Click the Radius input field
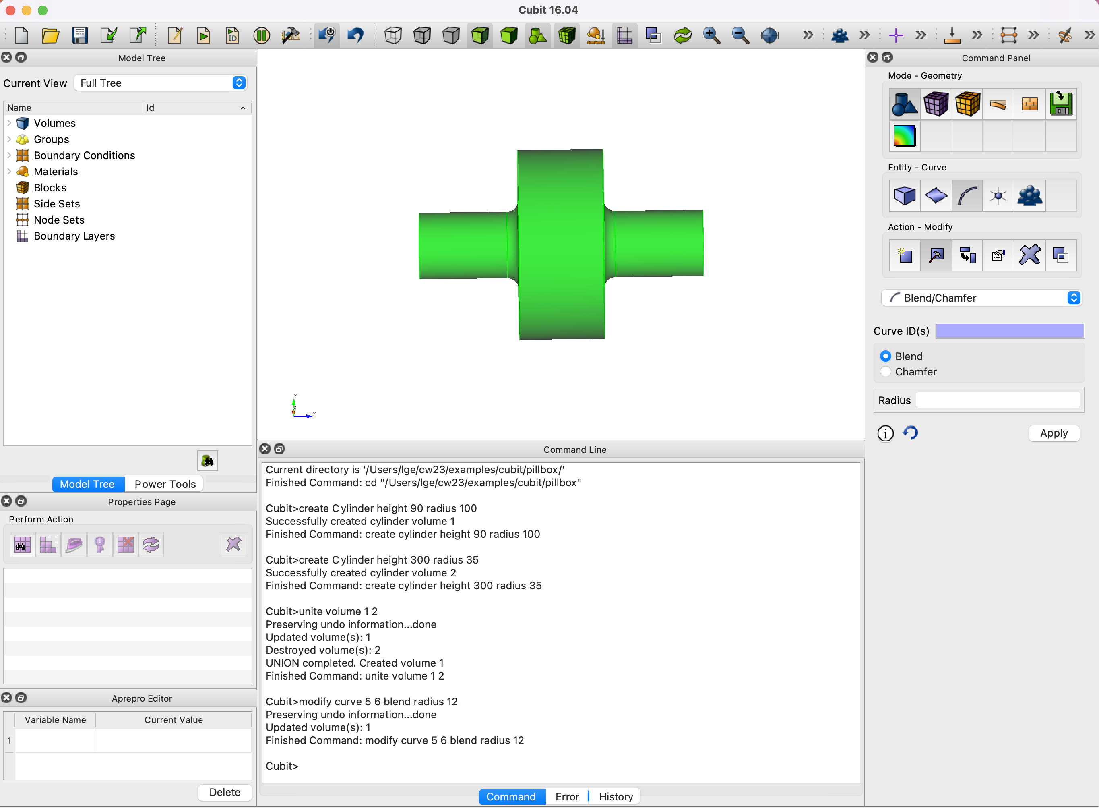Image resolution: width=1099 pixels, height=808 pixels. click(998, 400)
